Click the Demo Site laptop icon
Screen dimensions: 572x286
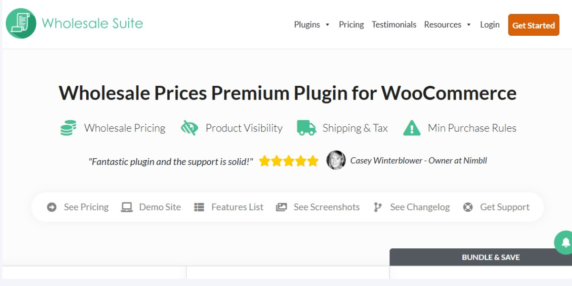127,207
